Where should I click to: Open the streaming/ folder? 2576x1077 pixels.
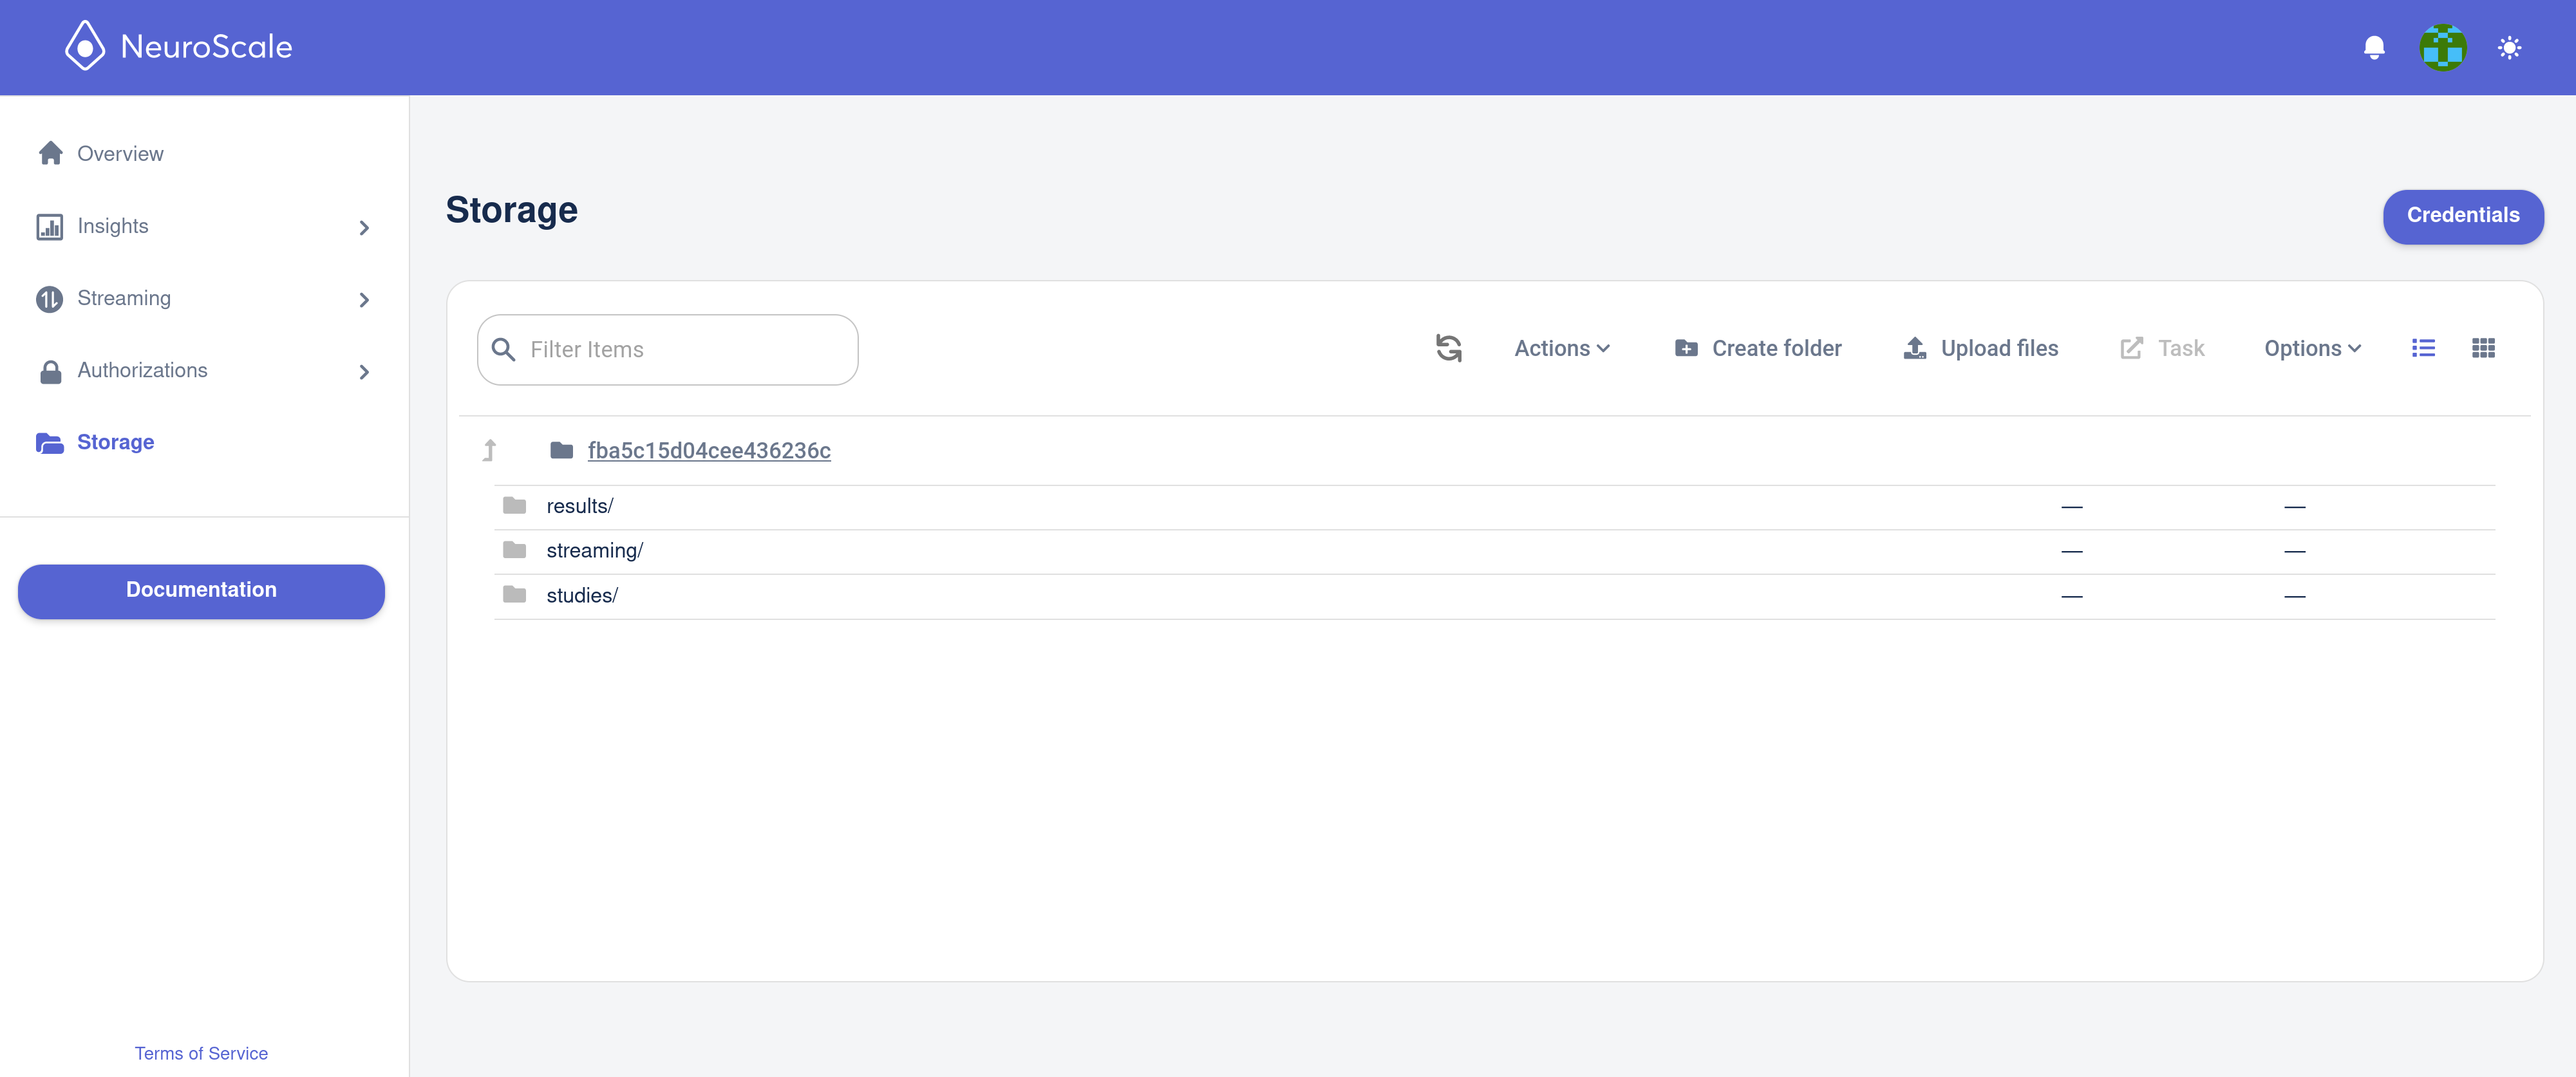coord(595,551)
